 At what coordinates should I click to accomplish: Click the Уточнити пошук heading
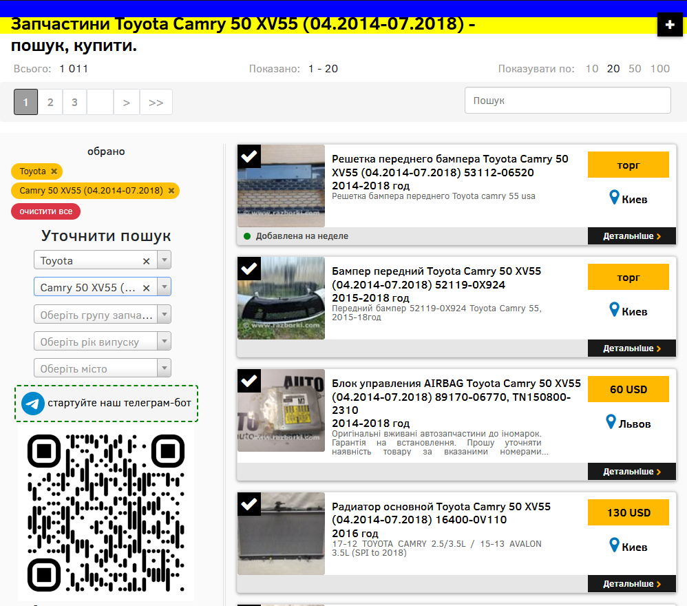[x=106, y=236]
